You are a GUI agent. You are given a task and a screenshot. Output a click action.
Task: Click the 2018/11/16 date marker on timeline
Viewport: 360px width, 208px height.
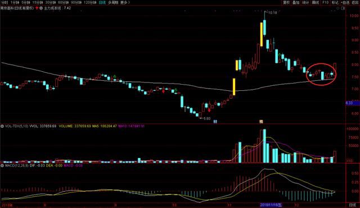tap(271, 205)
